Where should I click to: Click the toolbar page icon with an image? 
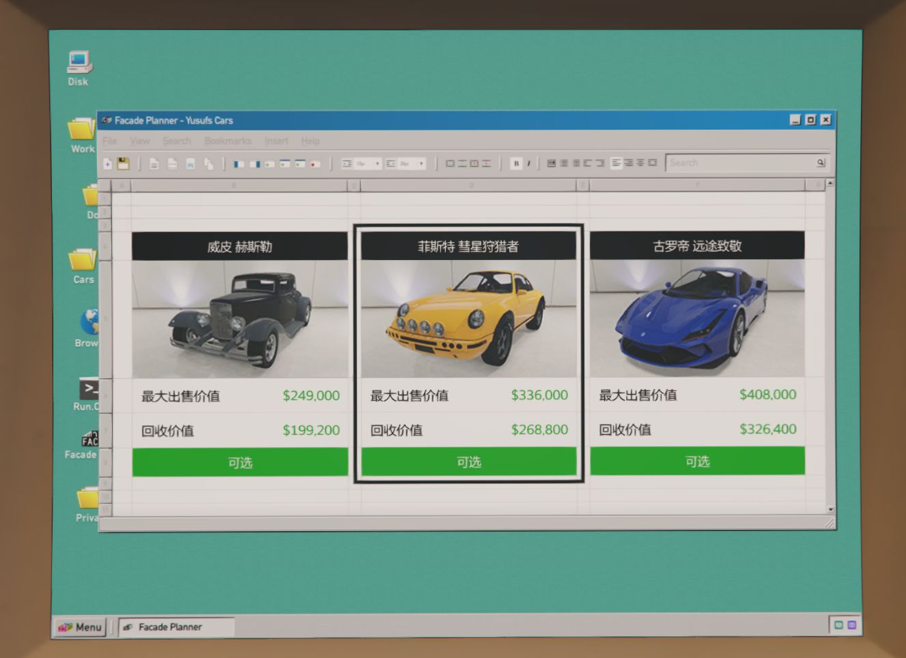pyautogui.click(x=190, y=164)
